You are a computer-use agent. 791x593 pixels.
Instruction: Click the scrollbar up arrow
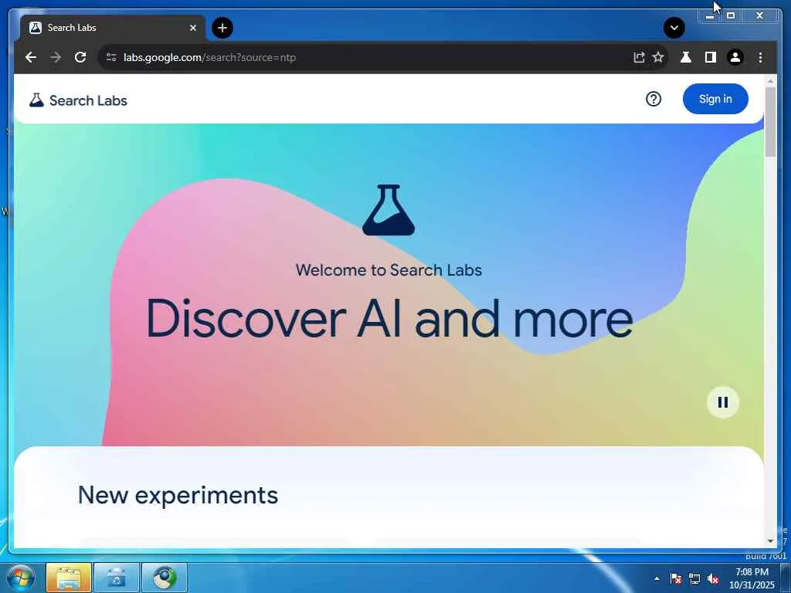click(770, 80)
